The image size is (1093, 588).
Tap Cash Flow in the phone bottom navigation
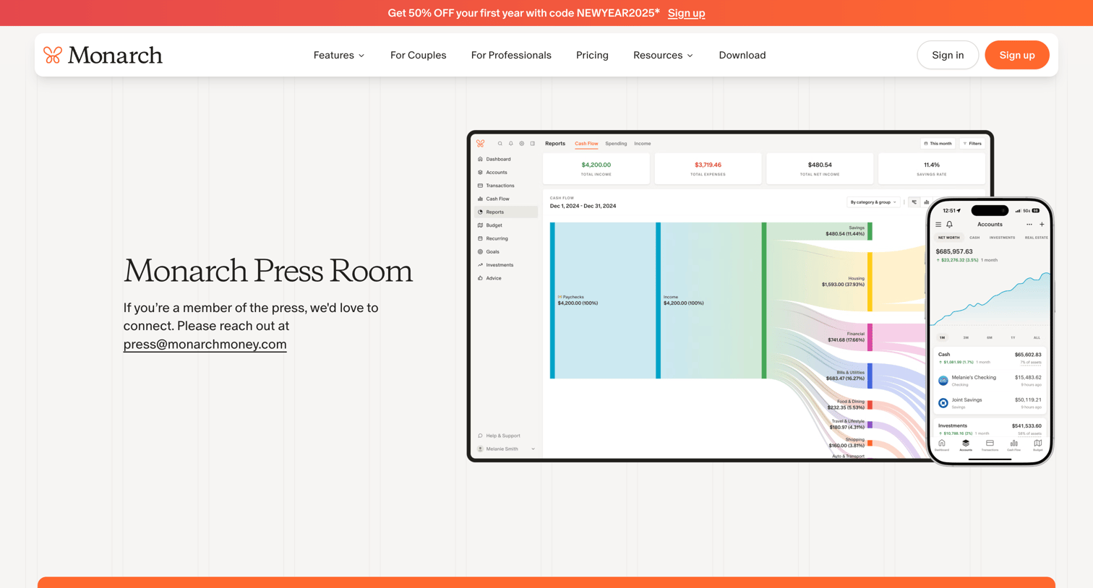tap(1014, 446)
